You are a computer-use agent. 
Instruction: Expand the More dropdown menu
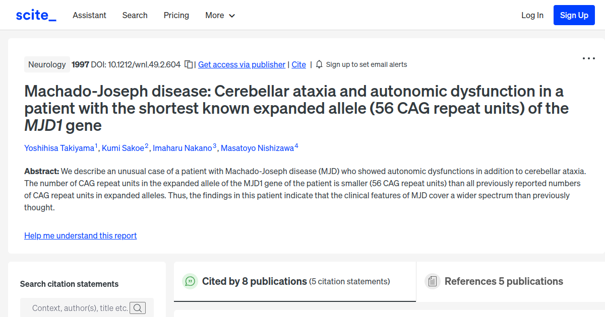tap(220, 15)
